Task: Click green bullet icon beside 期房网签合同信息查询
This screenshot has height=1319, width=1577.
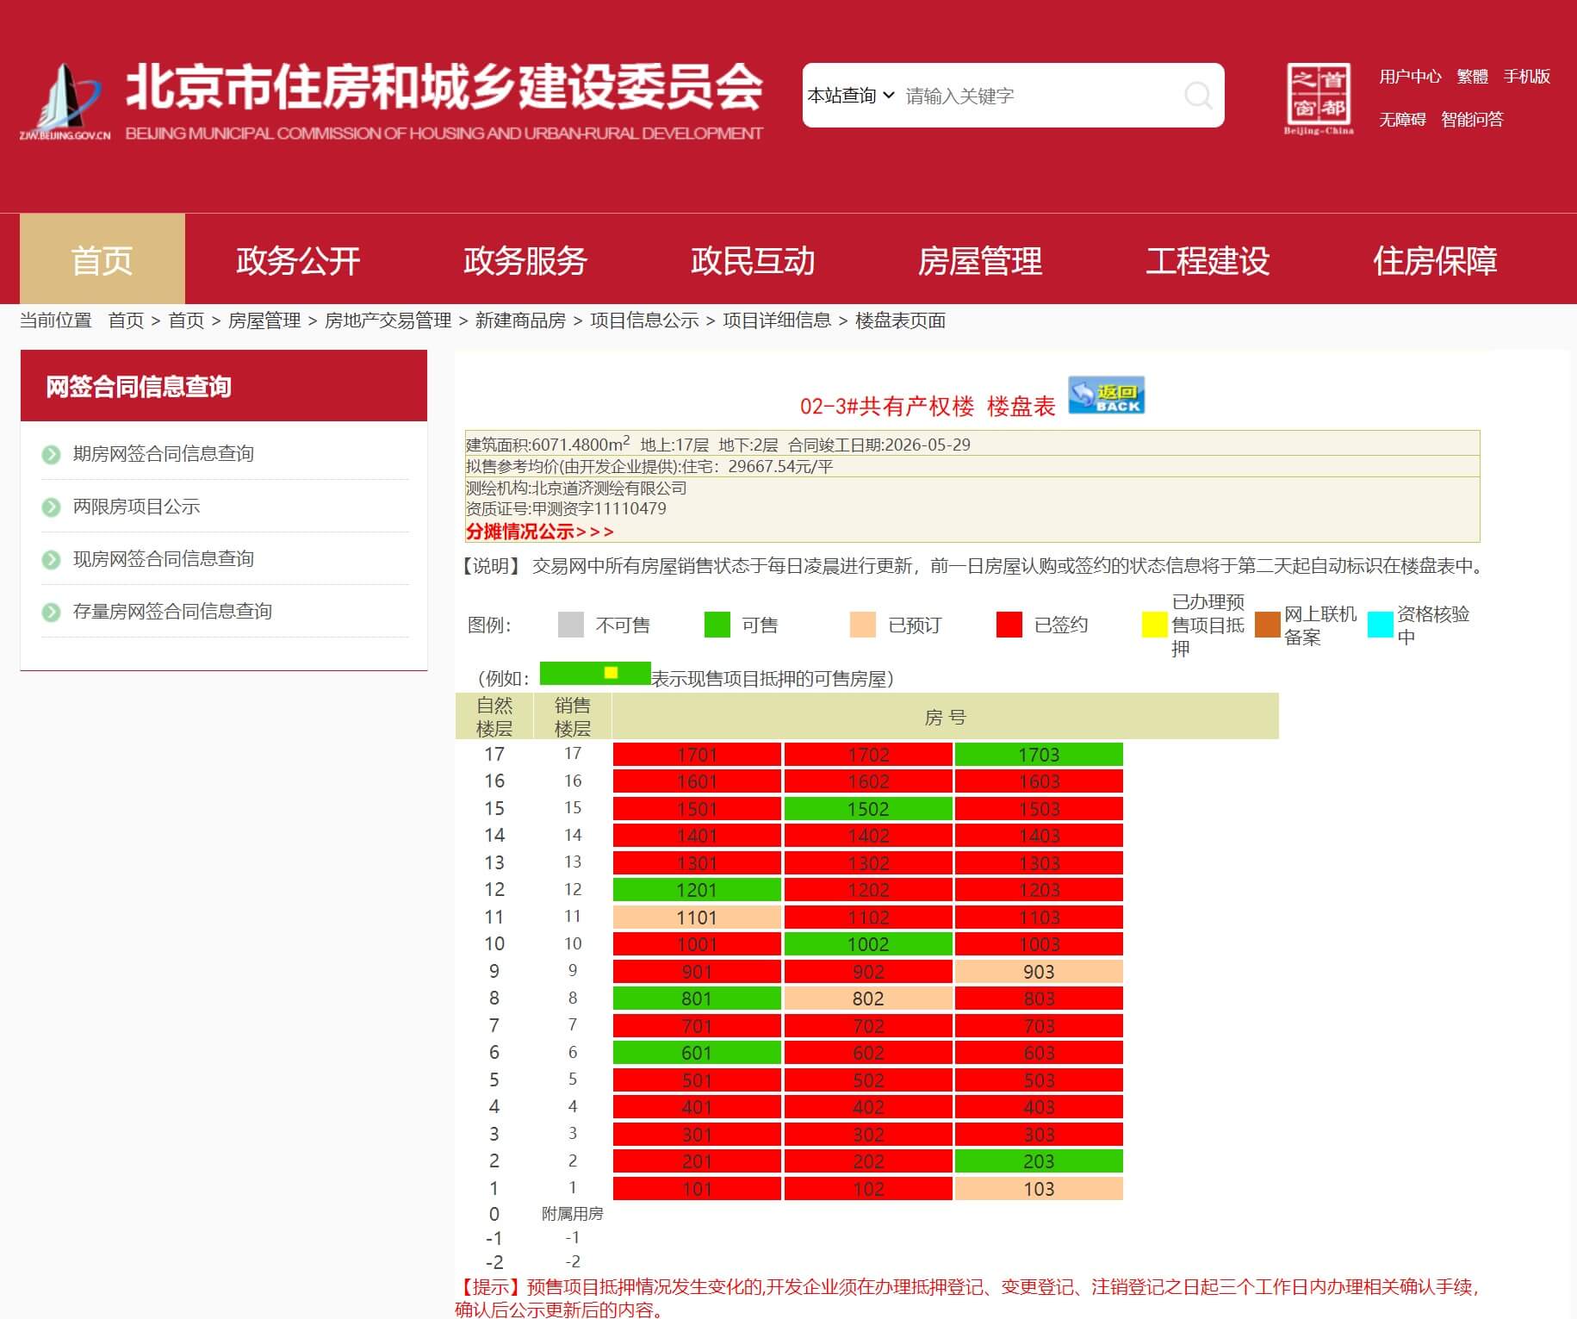Action: click(52, 454)
